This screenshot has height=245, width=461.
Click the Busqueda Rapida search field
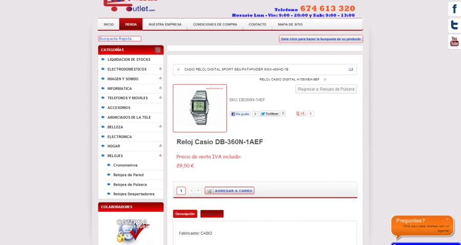[x=120, y=39]
